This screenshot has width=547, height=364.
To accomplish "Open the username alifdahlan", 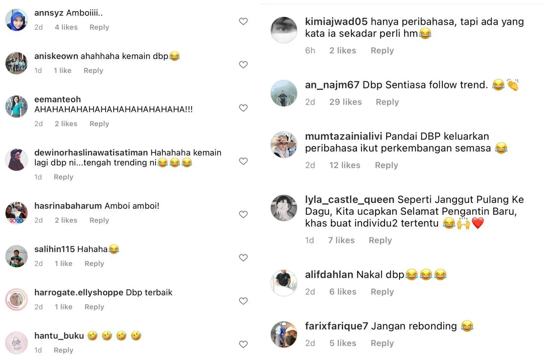I will (x=329, y=275).
